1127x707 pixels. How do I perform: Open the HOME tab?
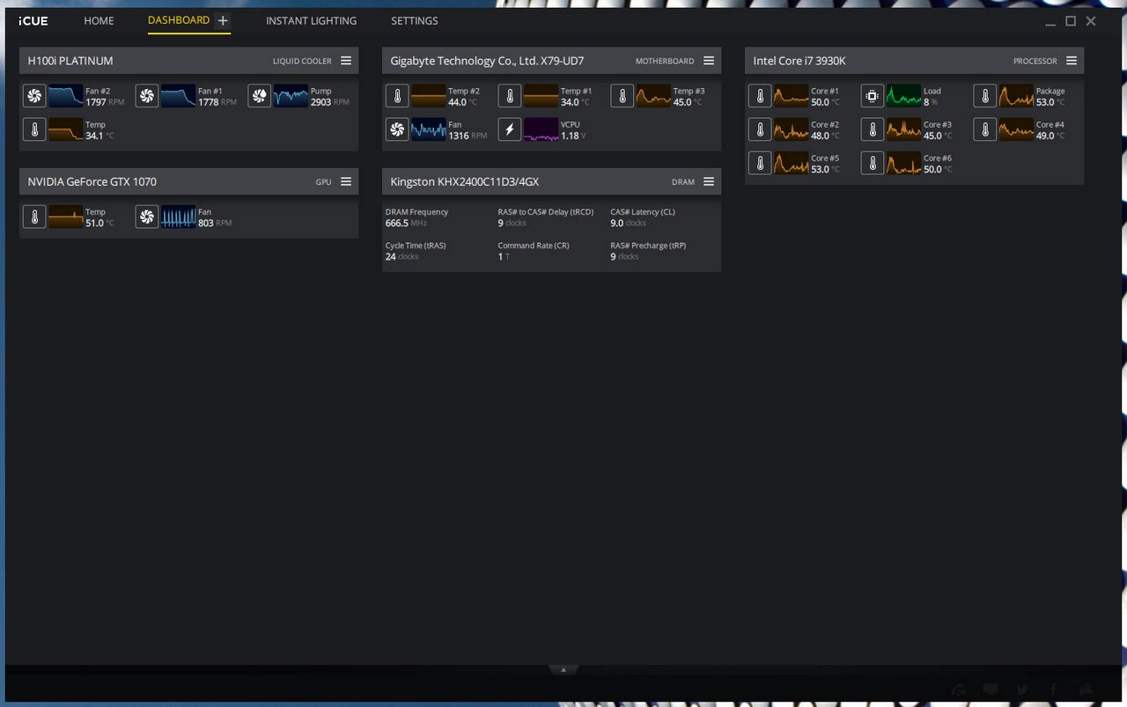point(99,20)
